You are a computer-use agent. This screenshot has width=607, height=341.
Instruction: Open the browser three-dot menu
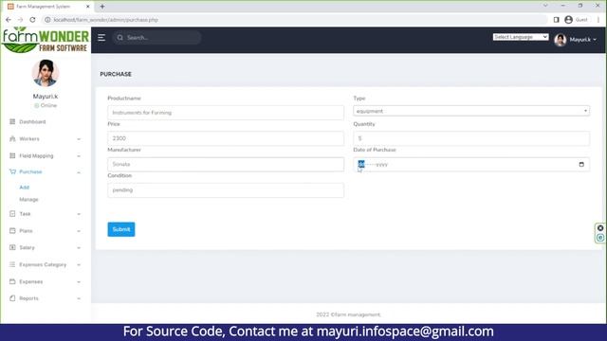point(598,20)
